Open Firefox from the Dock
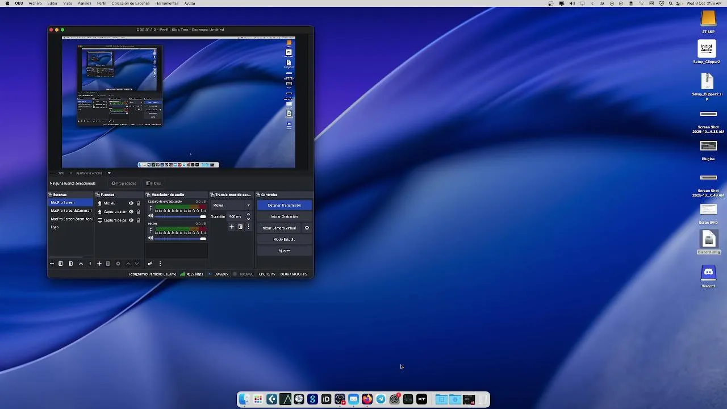This screenshot has width=727, height=409. (367, 399)
